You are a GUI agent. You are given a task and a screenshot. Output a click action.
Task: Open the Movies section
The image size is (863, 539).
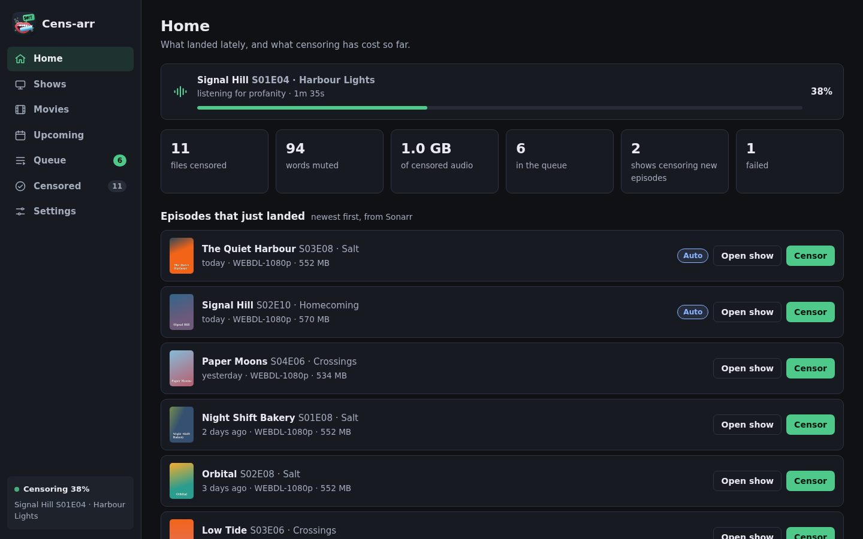coord(70,110)
